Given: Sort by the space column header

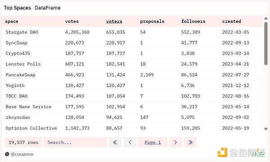Looking at the screenshot, I should 12,21.
